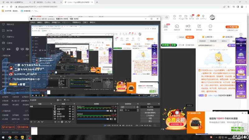Move source up with the Sources panel up arrow

(x=66, y=122)
